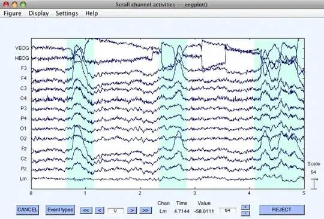The height and width of the screenshot is (219, 324).
Task: Click the C3 channel label
Action: [x=23, y=89]
